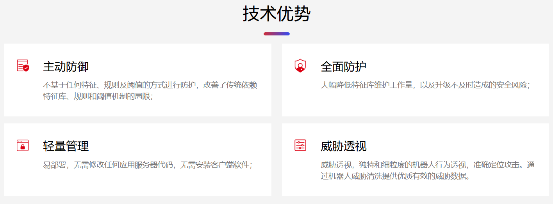Click empty bottom area of 全面防护 card

(x=415, y=105)
